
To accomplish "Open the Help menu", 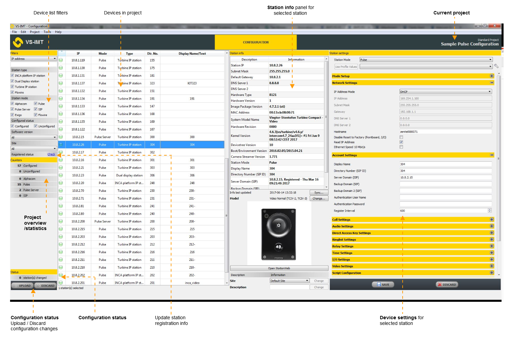I will tap(58, 32).
